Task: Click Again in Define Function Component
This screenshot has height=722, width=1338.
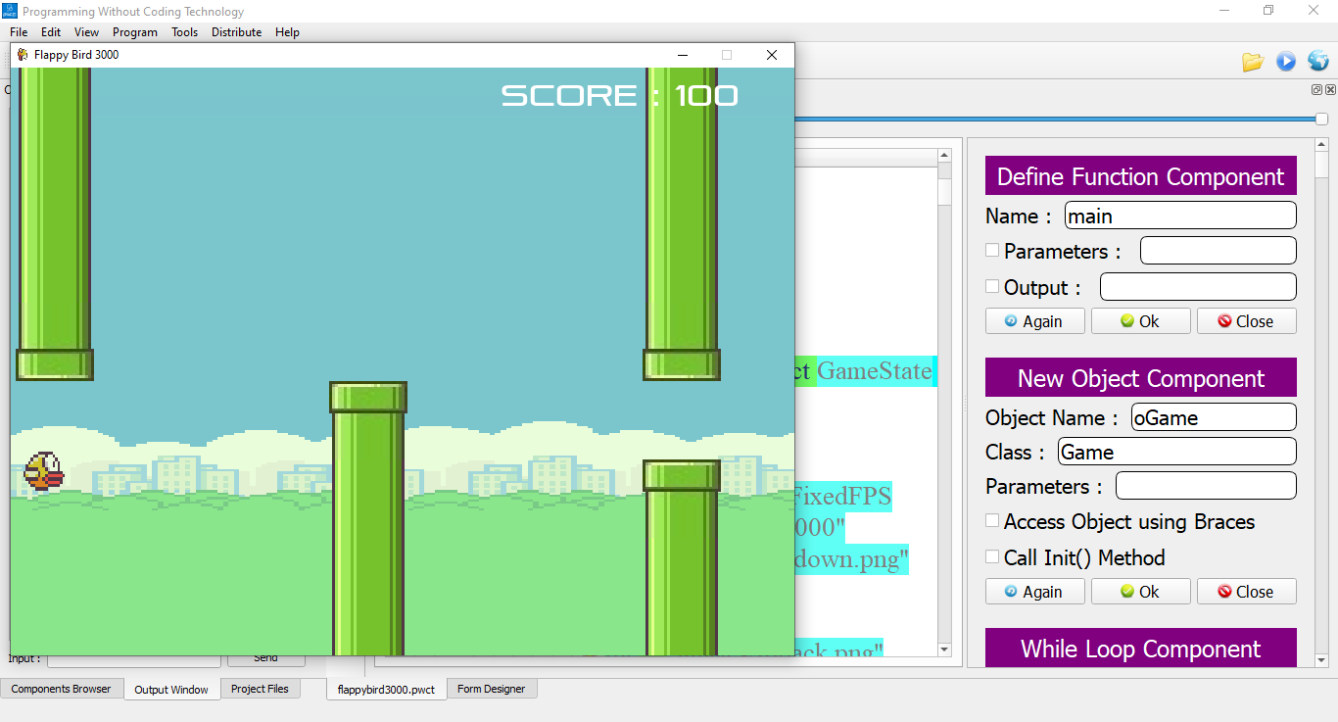Action: click(1035, 321)
